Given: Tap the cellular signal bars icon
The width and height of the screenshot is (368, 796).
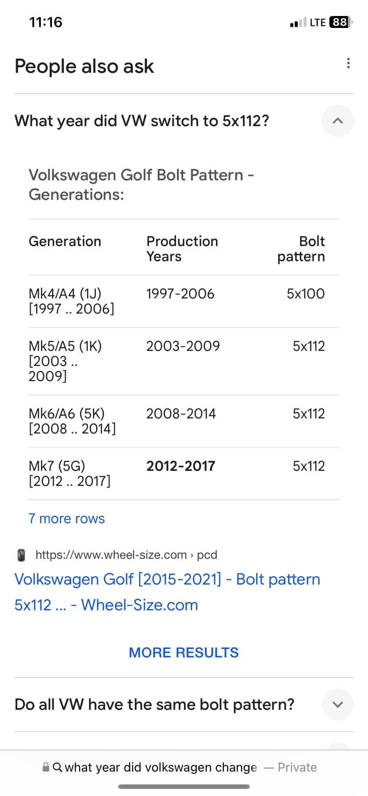Looking at the screenshot, I should 298,22.
